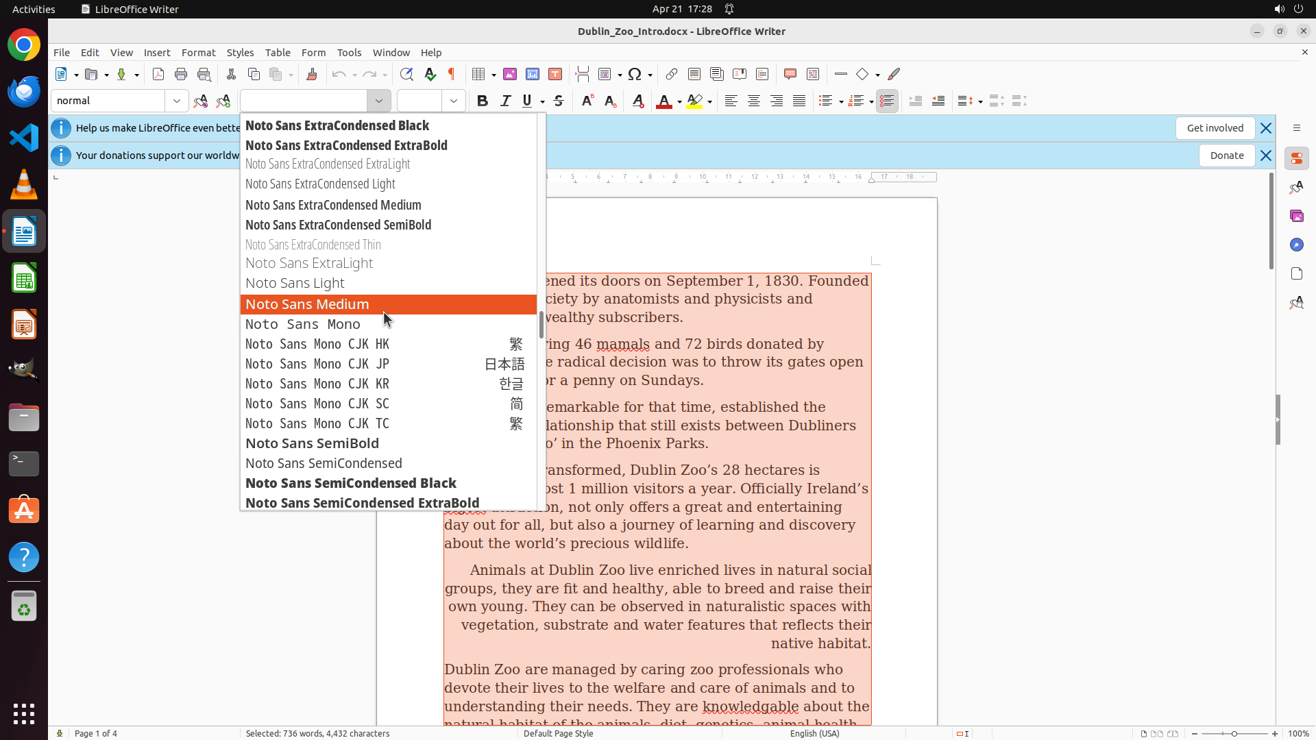
Task: Toggle Italic formatting
Action: [505, 101]
